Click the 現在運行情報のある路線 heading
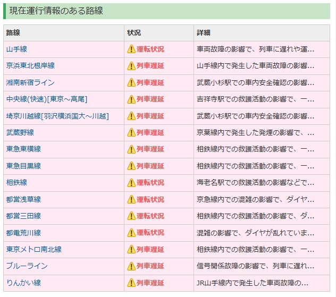Viewport: 336px width, 297px height. (56, 11)
